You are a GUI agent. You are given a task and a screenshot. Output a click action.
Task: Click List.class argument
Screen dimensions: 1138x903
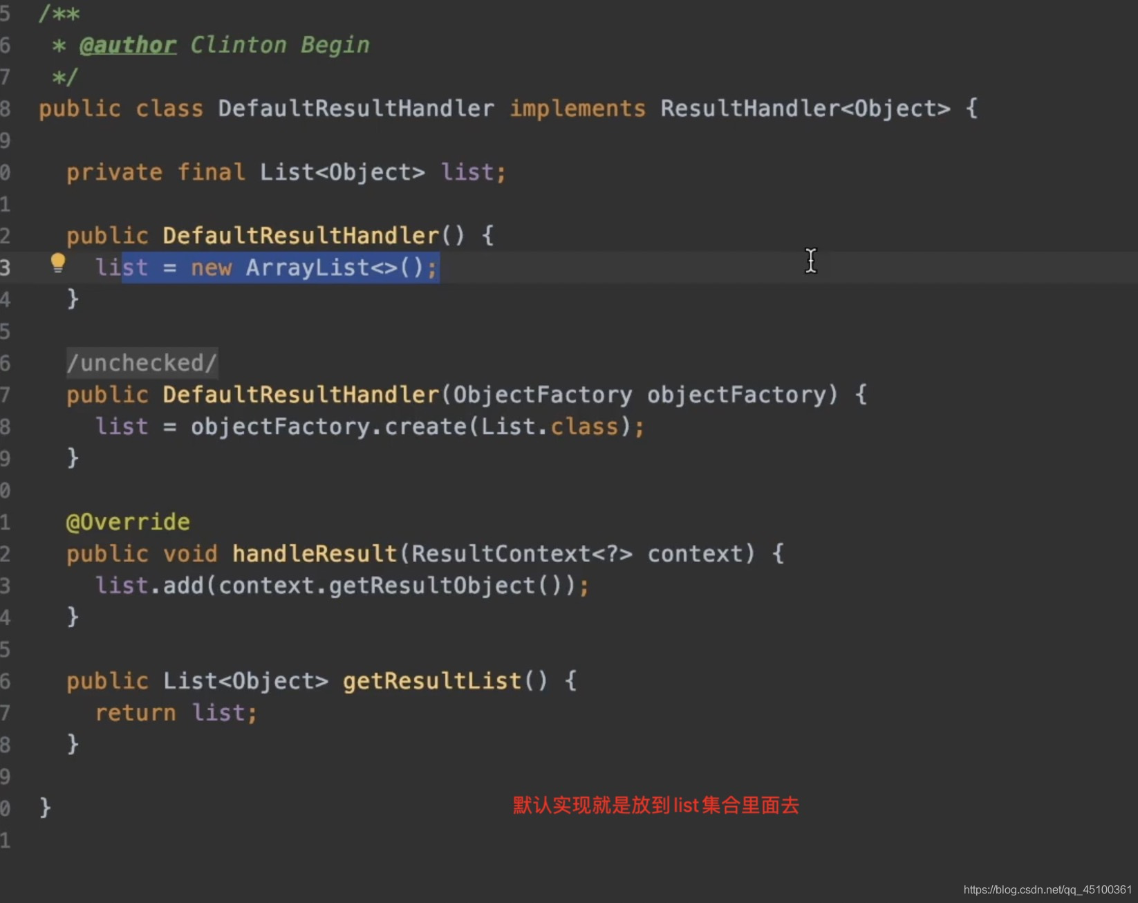coord(550,427)
